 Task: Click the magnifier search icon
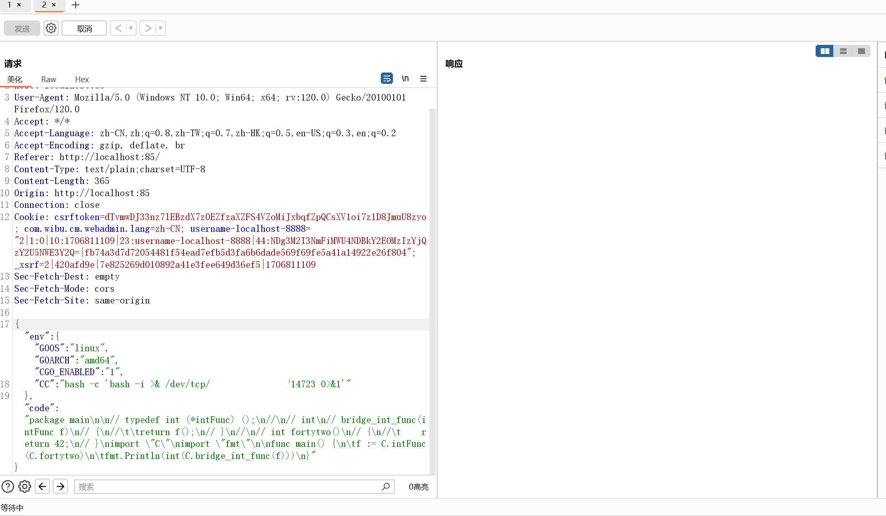click(386, 487)
